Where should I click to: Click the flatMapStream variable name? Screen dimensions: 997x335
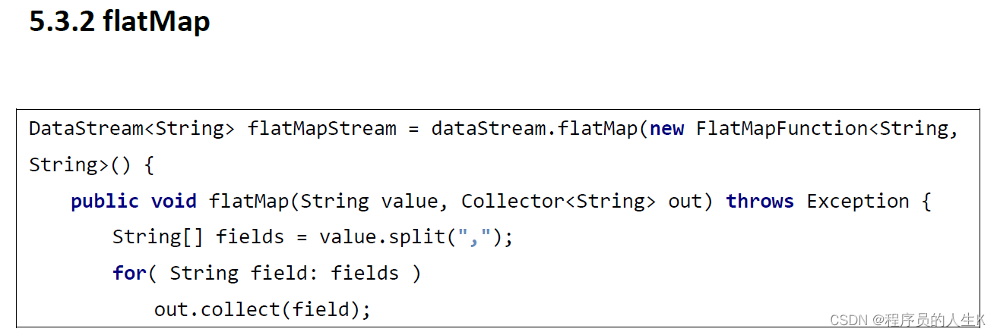[321, 129]
